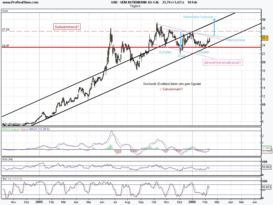273x205 pixels.
Task: Click the RSI value box 59,883
Action: [266, 167]
